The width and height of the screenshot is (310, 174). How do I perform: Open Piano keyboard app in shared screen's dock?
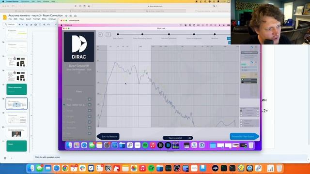pyautogui.click(x=186, y=145)
